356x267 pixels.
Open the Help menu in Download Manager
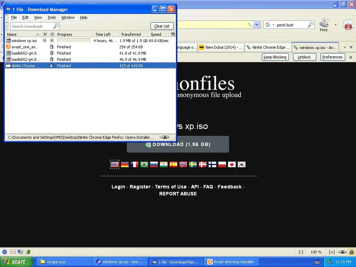83,17
